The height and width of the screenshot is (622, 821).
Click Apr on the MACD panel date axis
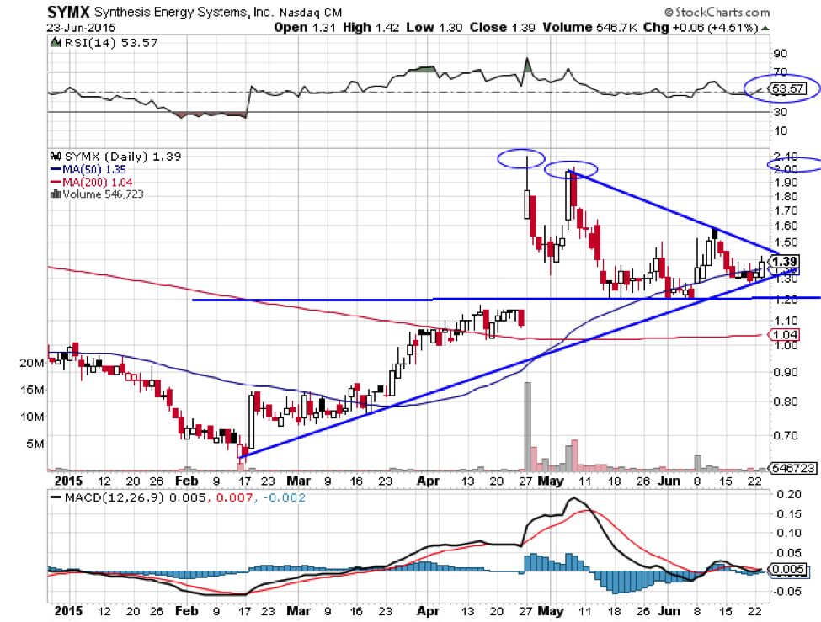point(429,611)
